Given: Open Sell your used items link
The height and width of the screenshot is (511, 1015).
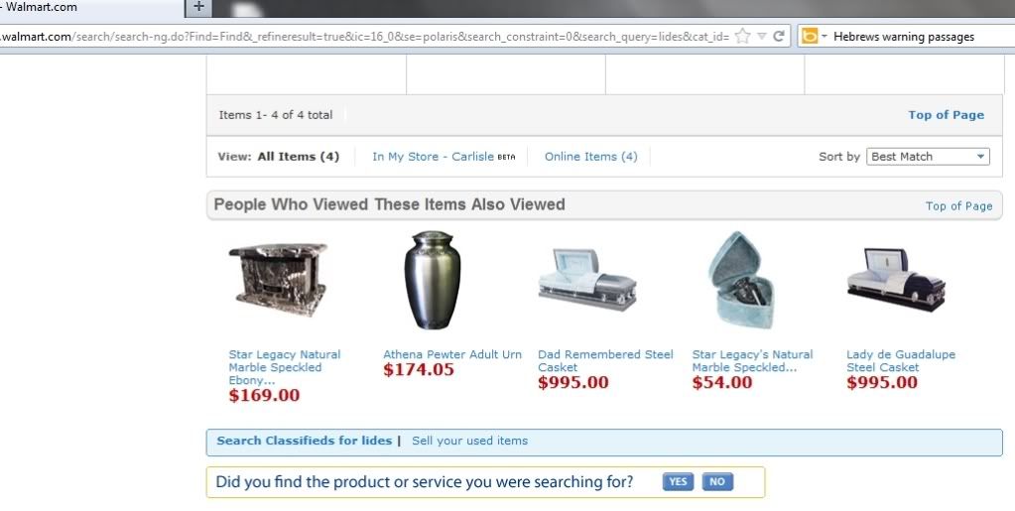Looking at the screenshot, I should [470, 441].
